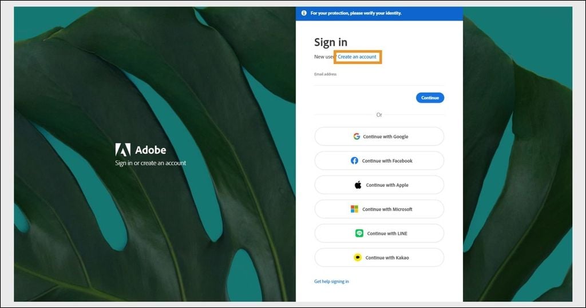Screen dimensions: 586x308
Task: Choose Continue with Google text
Action: point(385,137)
